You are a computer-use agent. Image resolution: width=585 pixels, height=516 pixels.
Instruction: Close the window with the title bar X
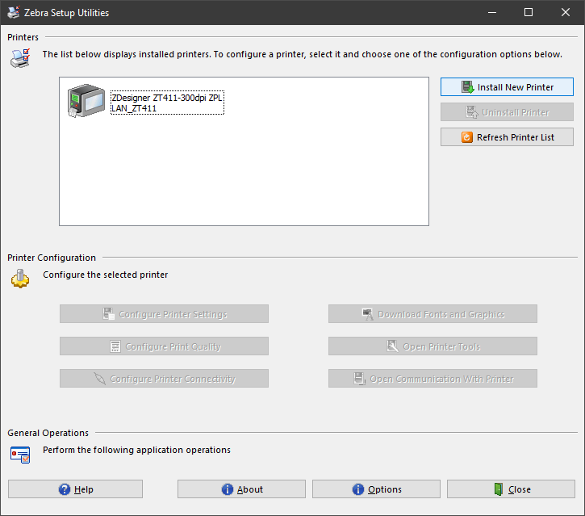[x=565, y=12]
